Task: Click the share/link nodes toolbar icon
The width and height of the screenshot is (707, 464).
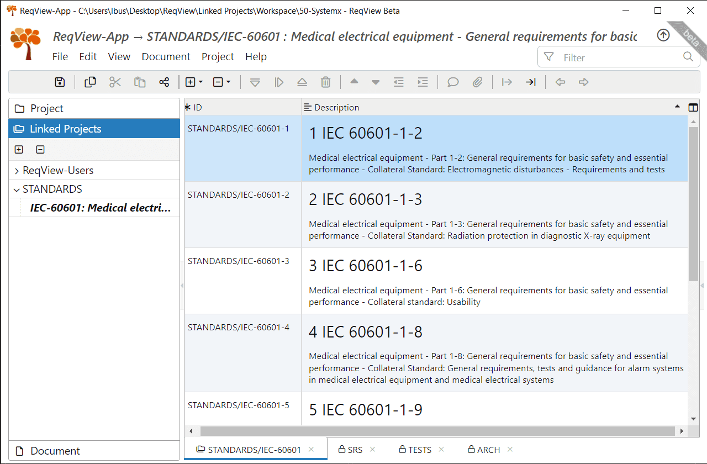Action: 164,82
